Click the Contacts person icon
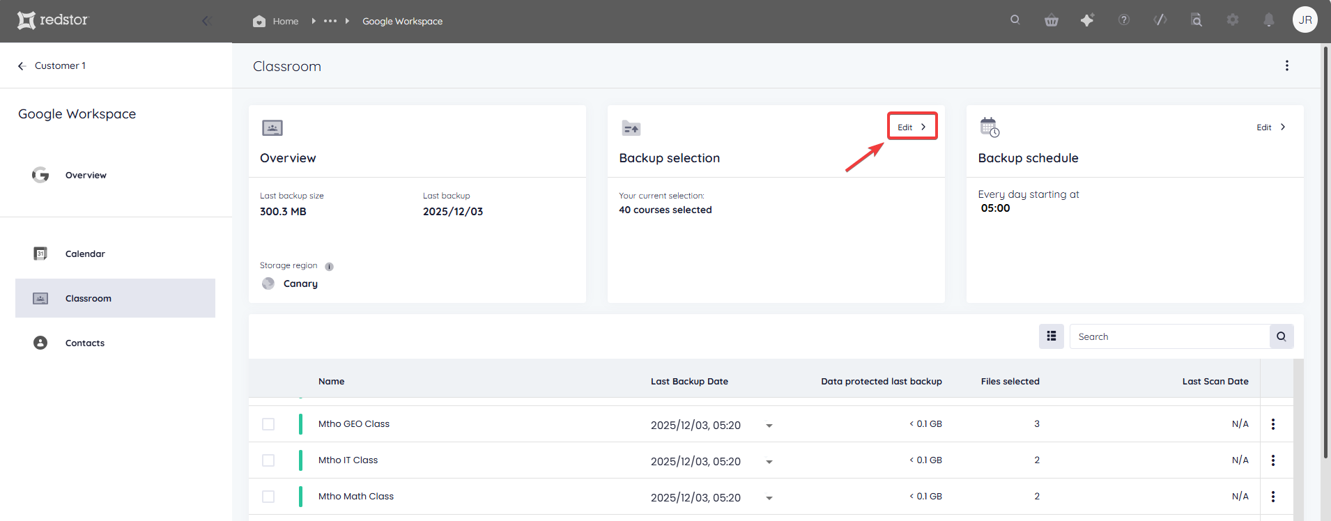This screenshot has height=521, width=1331. click(x=40, y=343)
